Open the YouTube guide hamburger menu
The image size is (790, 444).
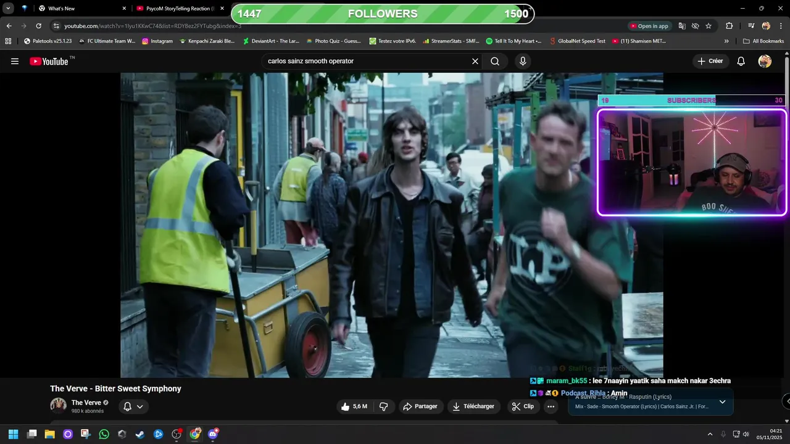coord(15,61)
